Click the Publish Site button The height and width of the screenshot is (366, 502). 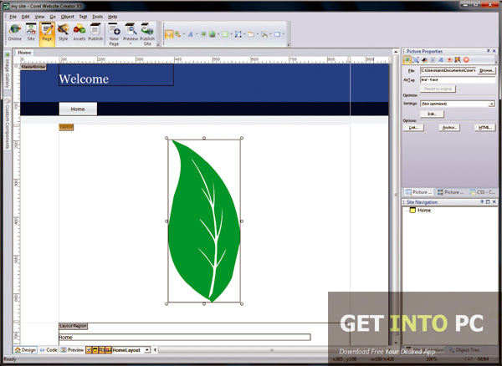click(147, 34)
